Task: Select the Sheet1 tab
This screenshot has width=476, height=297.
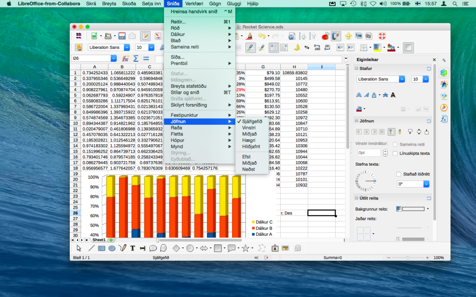Action: pyautogui.click(x=99, y=240)
